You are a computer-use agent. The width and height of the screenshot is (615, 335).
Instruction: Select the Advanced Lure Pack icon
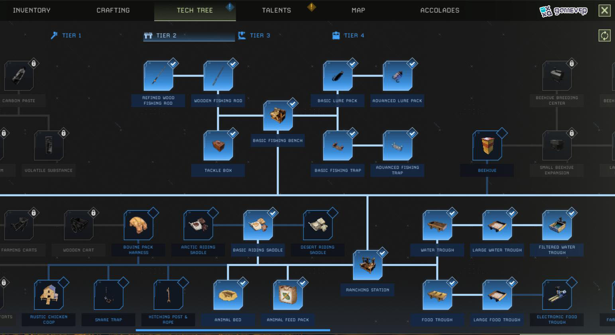click(x=397, y=76)
